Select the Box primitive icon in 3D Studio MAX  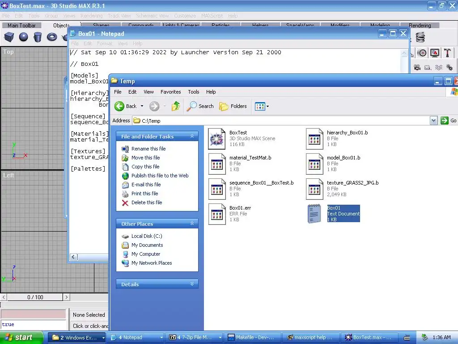(9, 37)
